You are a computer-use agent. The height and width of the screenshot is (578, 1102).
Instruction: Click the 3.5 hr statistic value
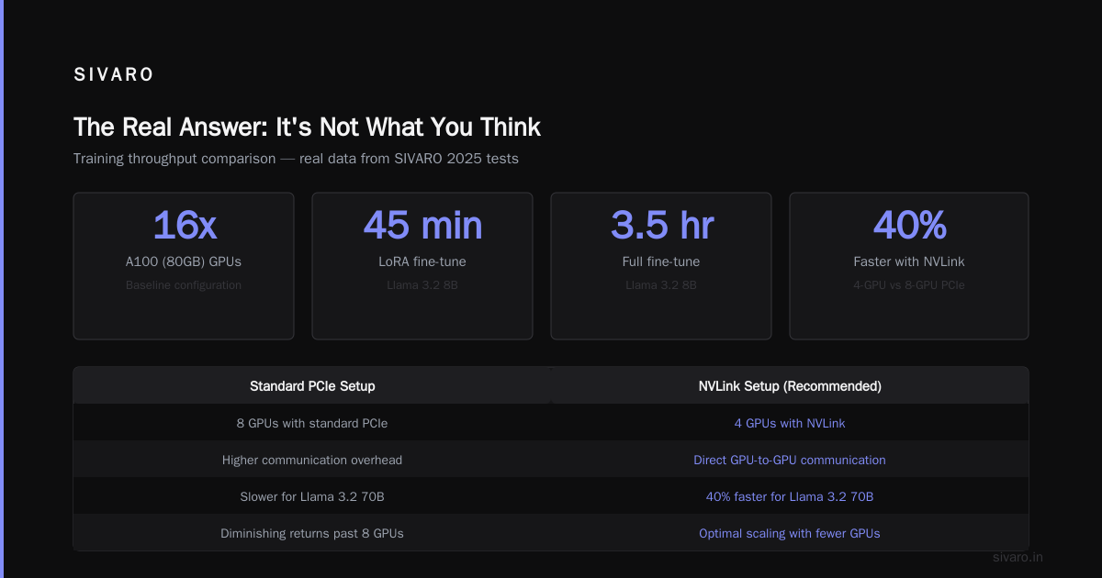(x=661, y=225)
